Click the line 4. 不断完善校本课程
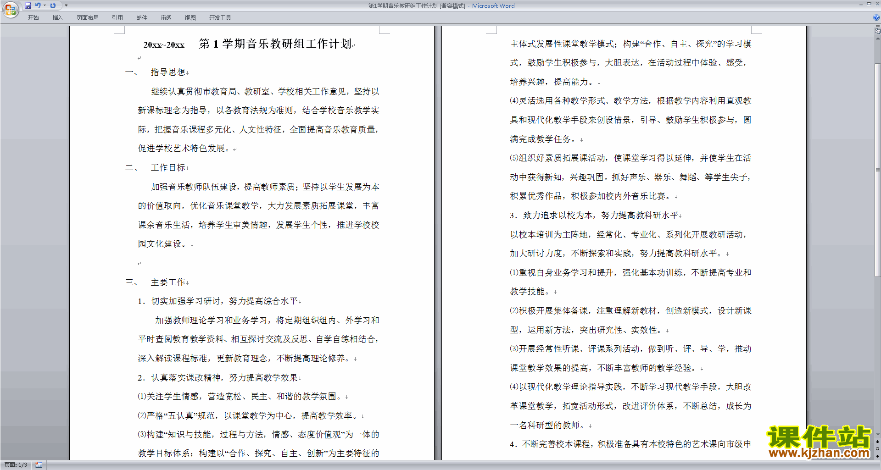This screenshot has height=470, width=881. point(630,444)
